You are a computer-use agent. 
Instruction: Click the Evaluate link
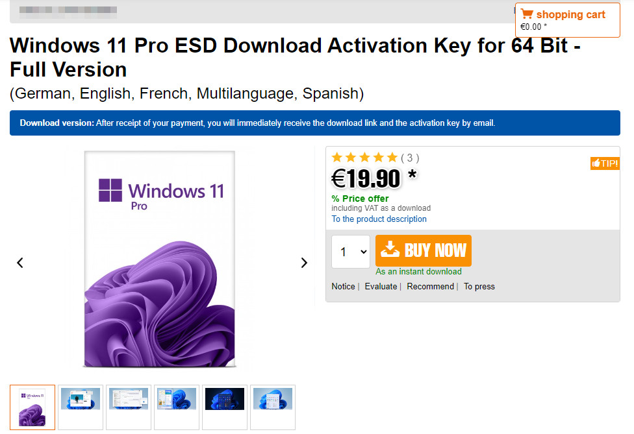pyautogui.click(x=381, y=287)
